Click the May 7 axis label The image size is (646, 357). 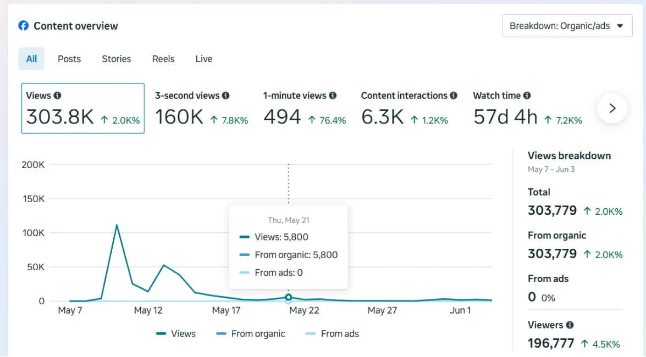click(70, 310)
